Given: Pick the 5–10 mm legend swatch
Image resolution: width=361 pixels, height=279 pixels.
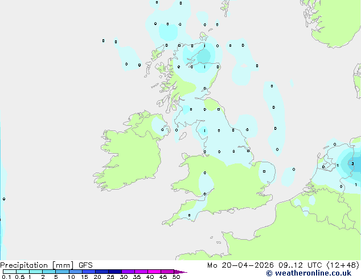Looking at the screenshot, I should click(x=62, y=272).
